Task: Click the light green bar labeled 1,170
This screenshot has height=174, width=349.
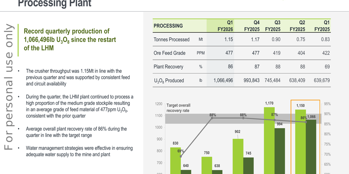Action: [x=269, y=139]
